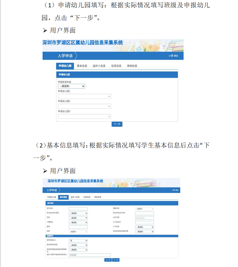The image size is (238, 267).
Task: Click the 上一步 button
Action: (108, 260)
